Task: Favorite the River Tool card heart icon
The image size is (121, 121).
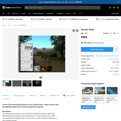Action: 116,89
